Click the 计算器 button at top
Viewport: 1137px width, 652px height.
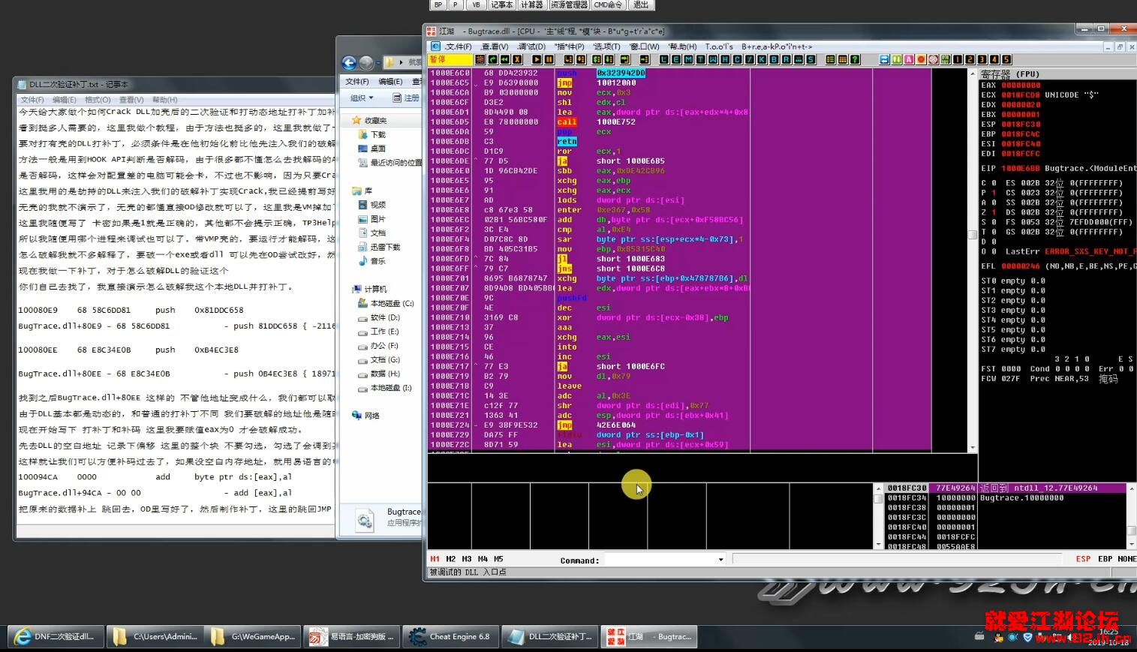pyautogui.click(x=532, y=5)
